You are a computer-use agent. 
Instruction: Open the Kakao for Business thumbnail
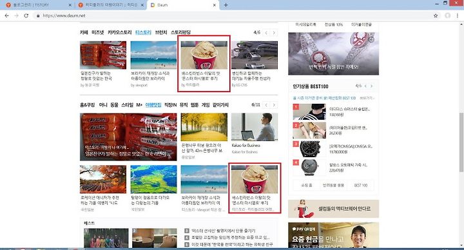point(255,127)
